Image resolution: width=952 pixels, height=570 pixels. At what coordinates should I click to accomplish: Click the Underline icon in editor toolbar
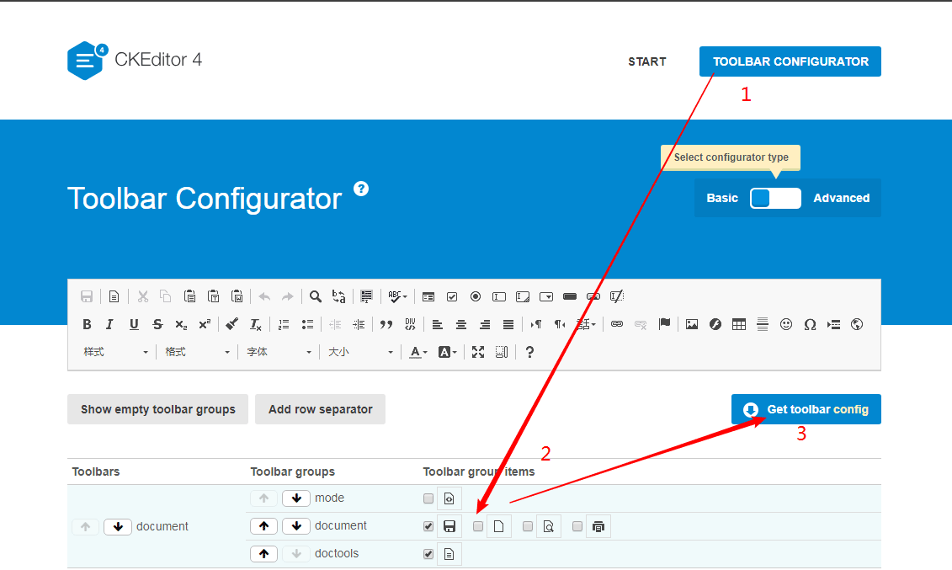pyautogui.click(x=134, y=324)
